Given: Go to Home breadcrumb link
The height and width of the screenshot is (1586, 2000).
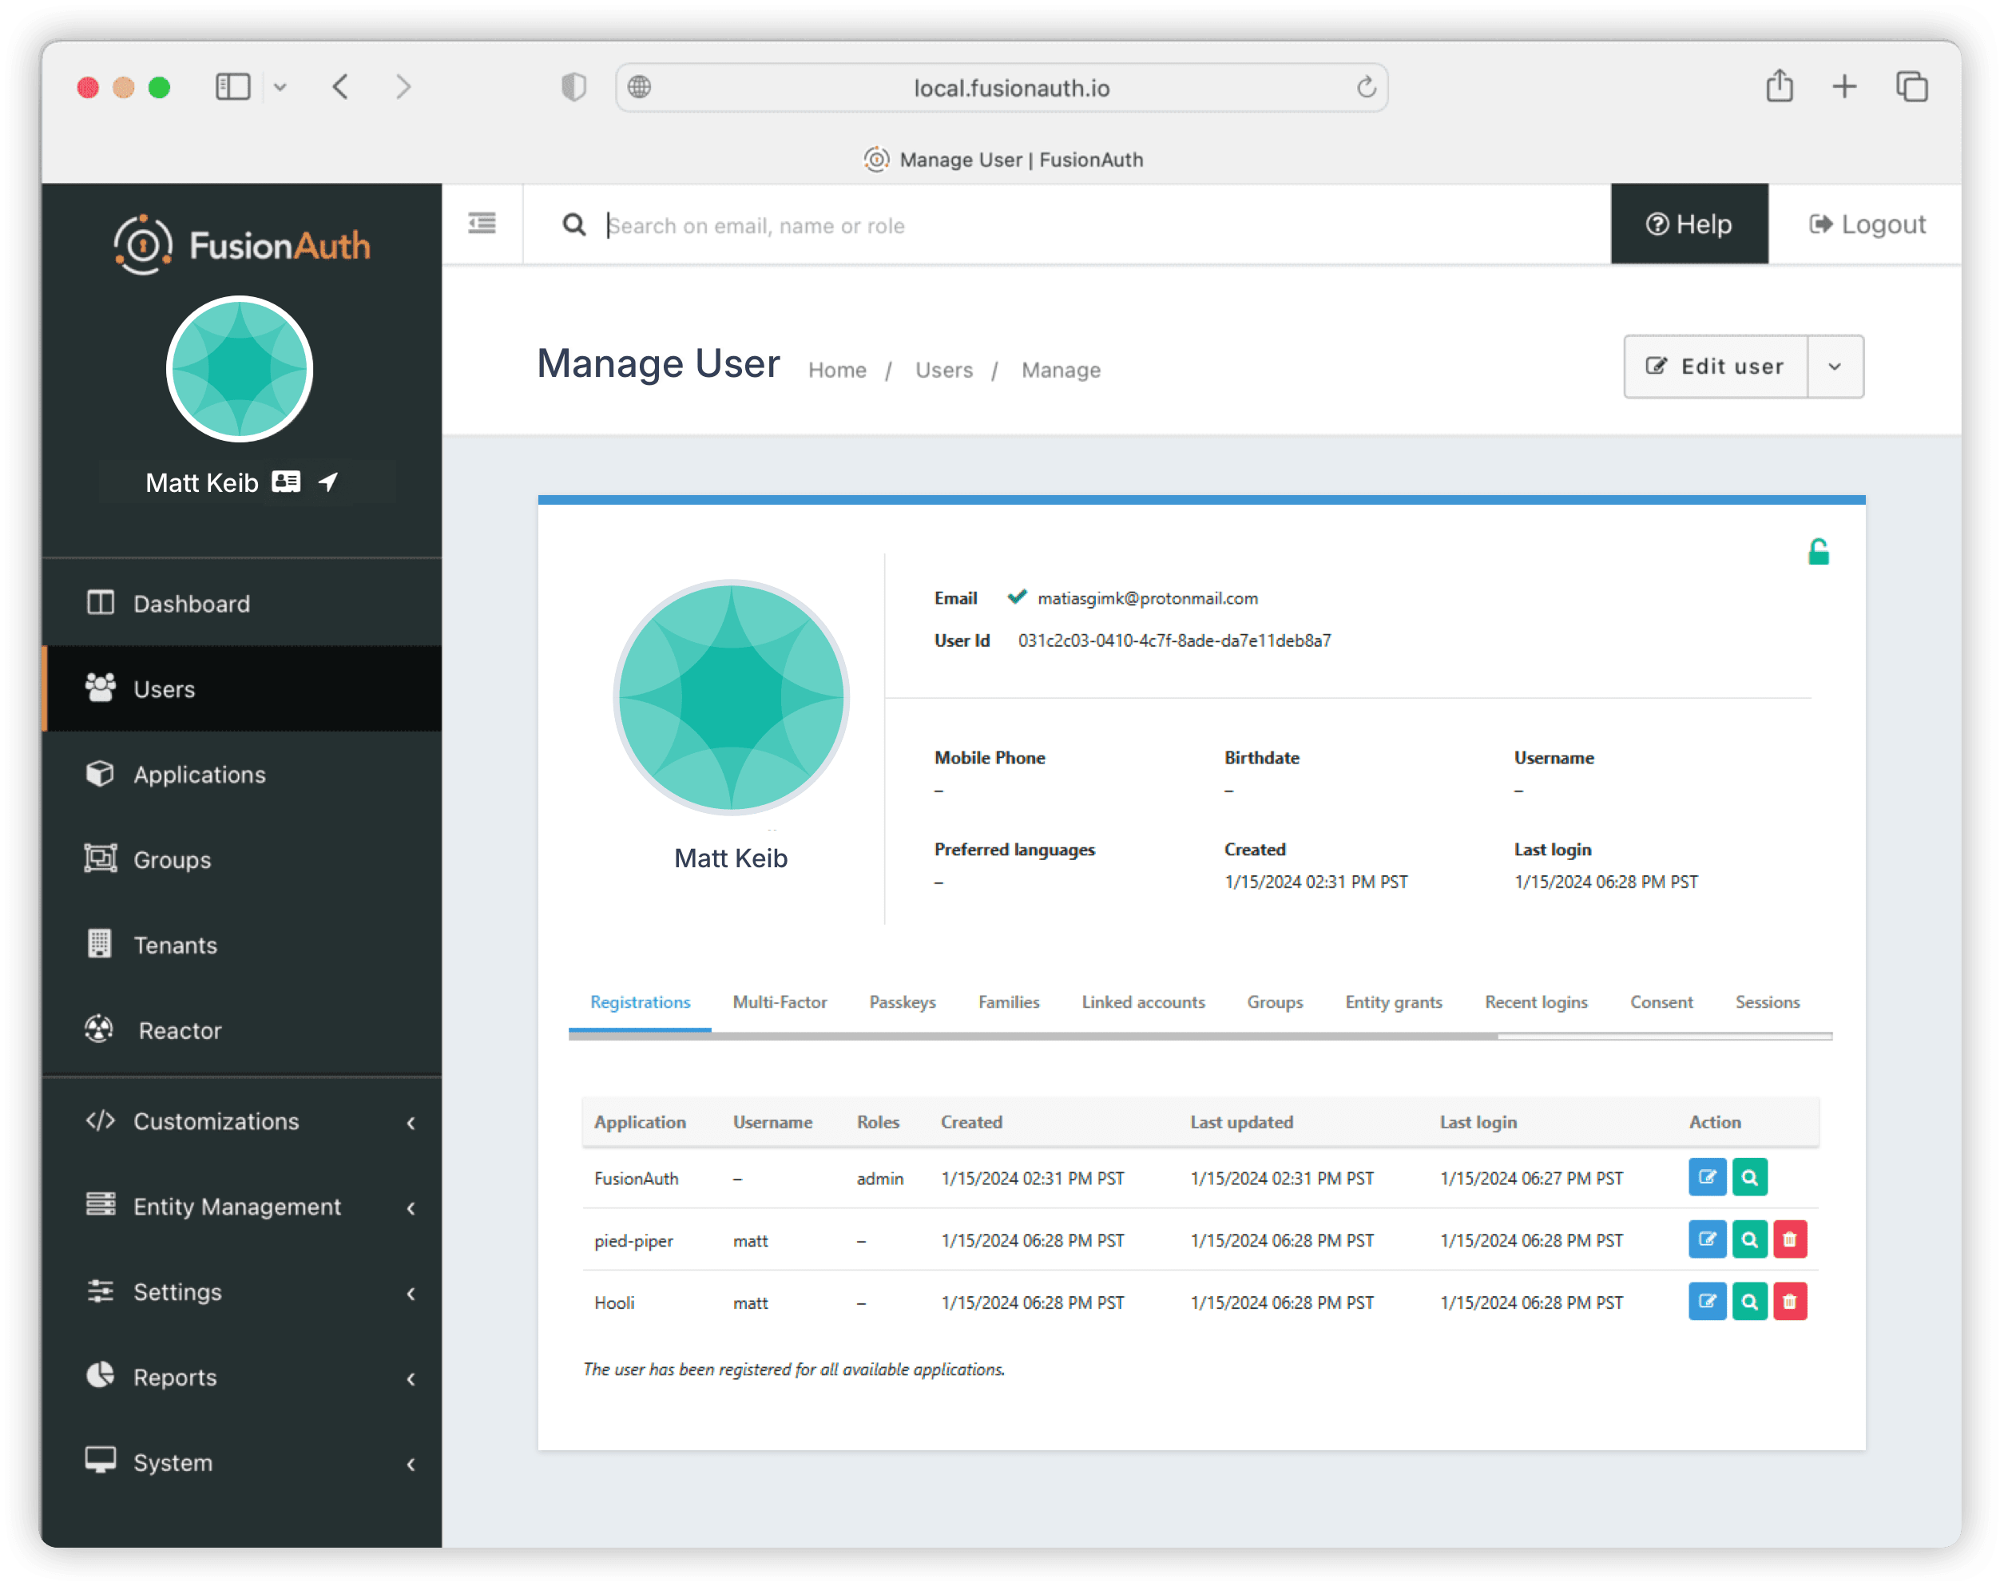Looking at the screenshot, I should (837, 370).
